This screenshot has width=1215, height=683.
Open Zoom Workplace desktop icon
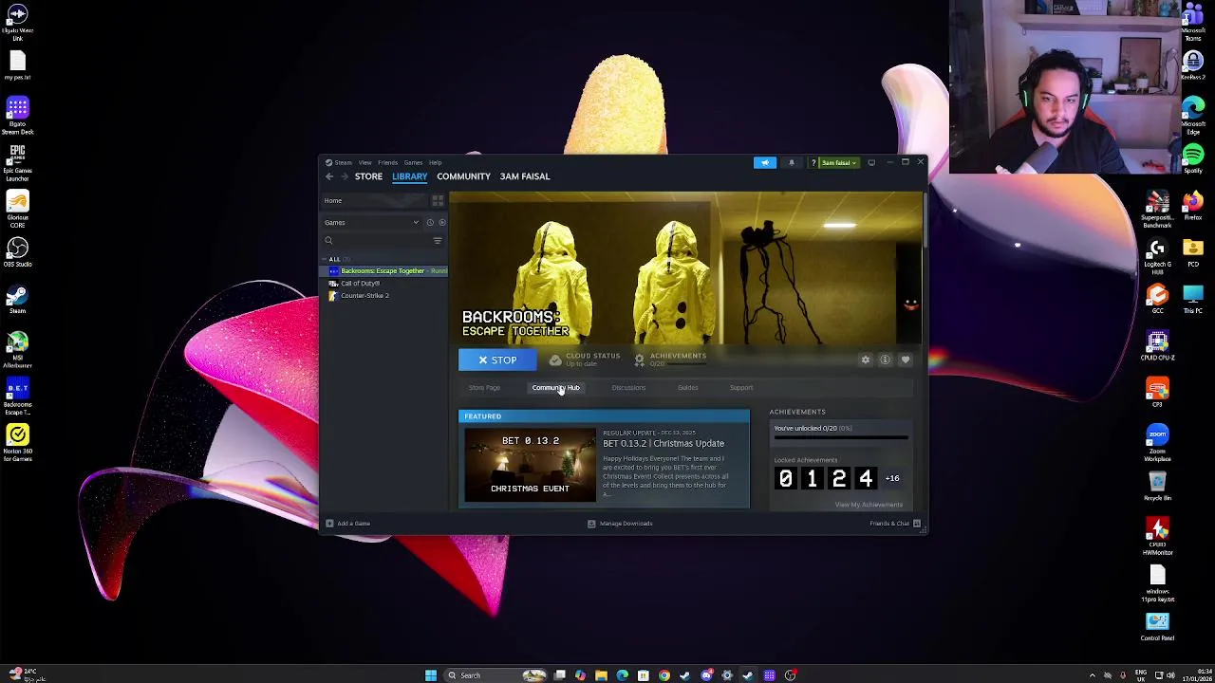point(1157,441)
